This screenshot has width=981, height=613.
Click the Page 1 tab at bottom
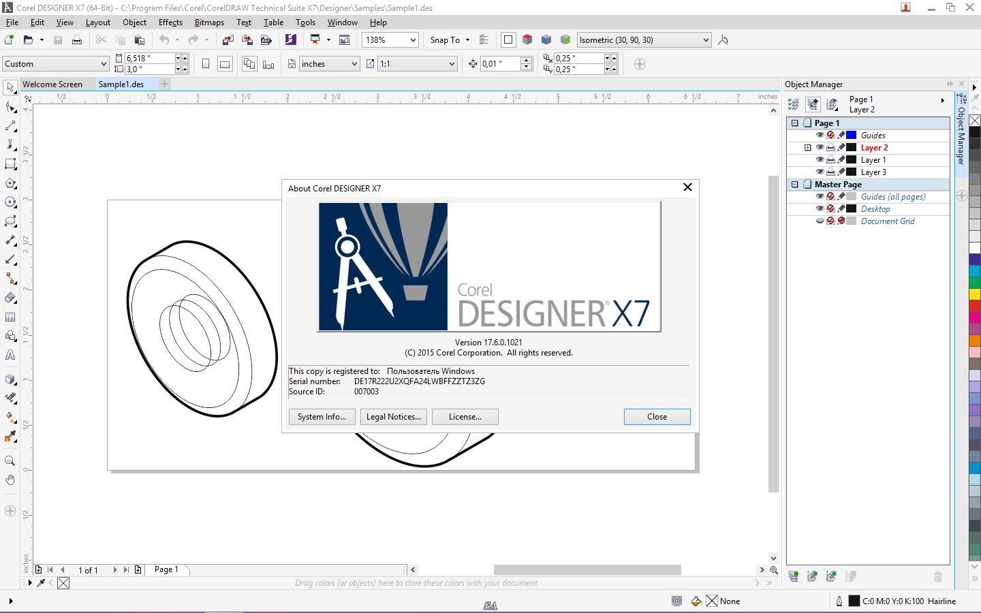166,569
